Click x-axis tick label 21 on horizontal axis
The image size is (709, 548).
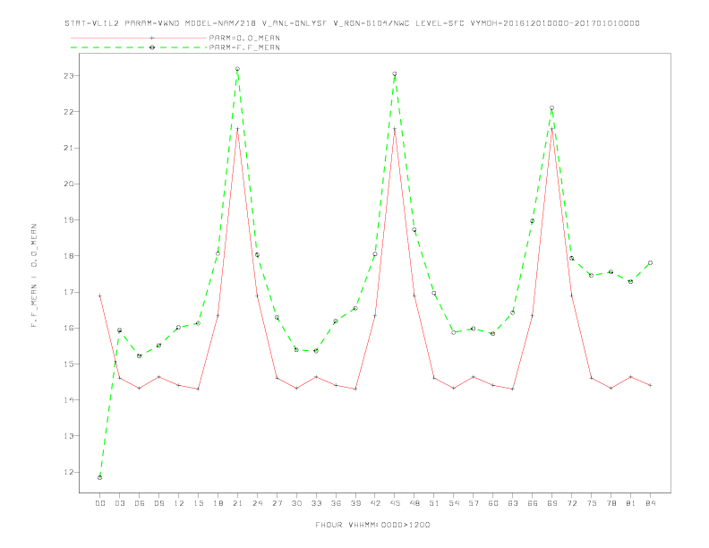237,503
